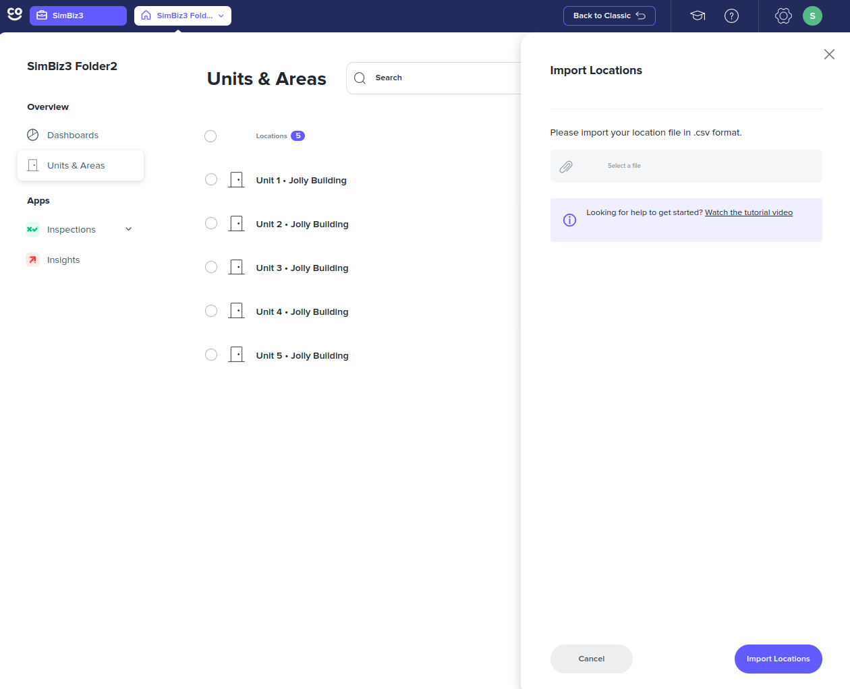Open Unit 1 • Jolly Building
850x689 pixels.
pos(302,181)
